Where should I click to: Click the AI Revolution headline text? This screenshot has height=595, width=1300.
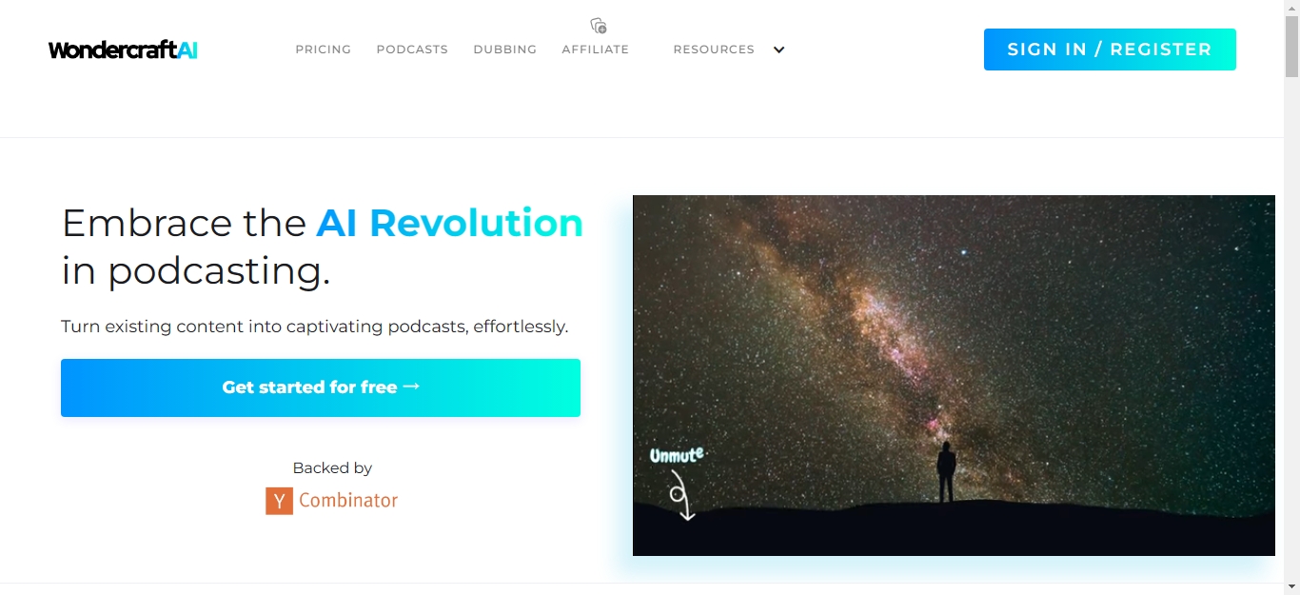click(450, 223)
